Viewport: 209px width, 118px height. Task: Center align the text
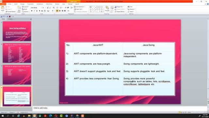60,11
